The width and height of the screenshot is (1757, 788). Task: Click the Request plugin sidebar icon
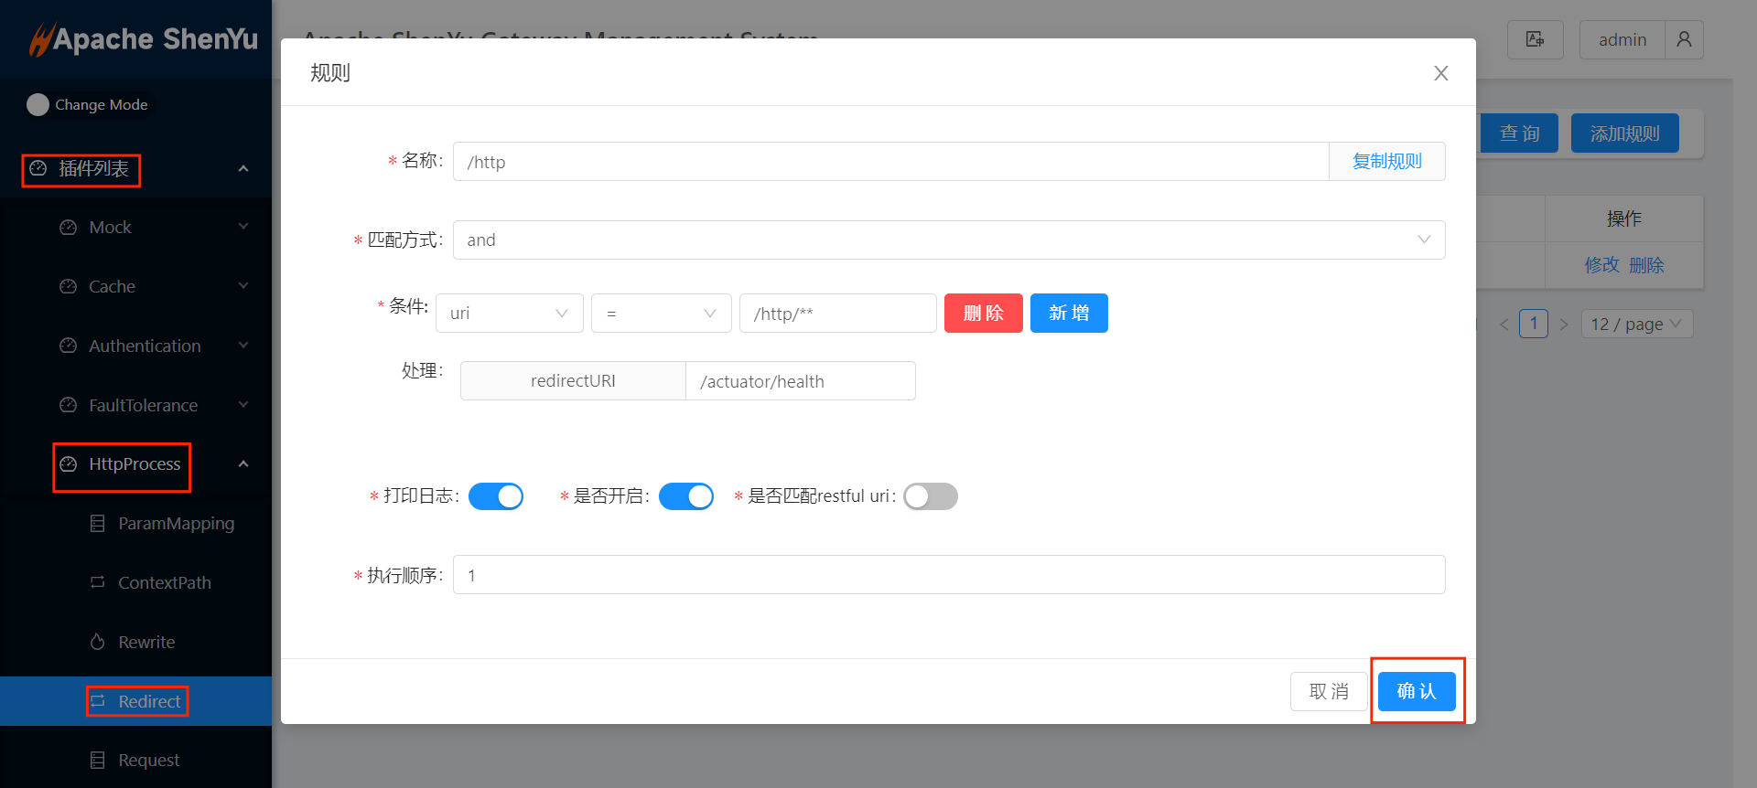pos(98,761)
